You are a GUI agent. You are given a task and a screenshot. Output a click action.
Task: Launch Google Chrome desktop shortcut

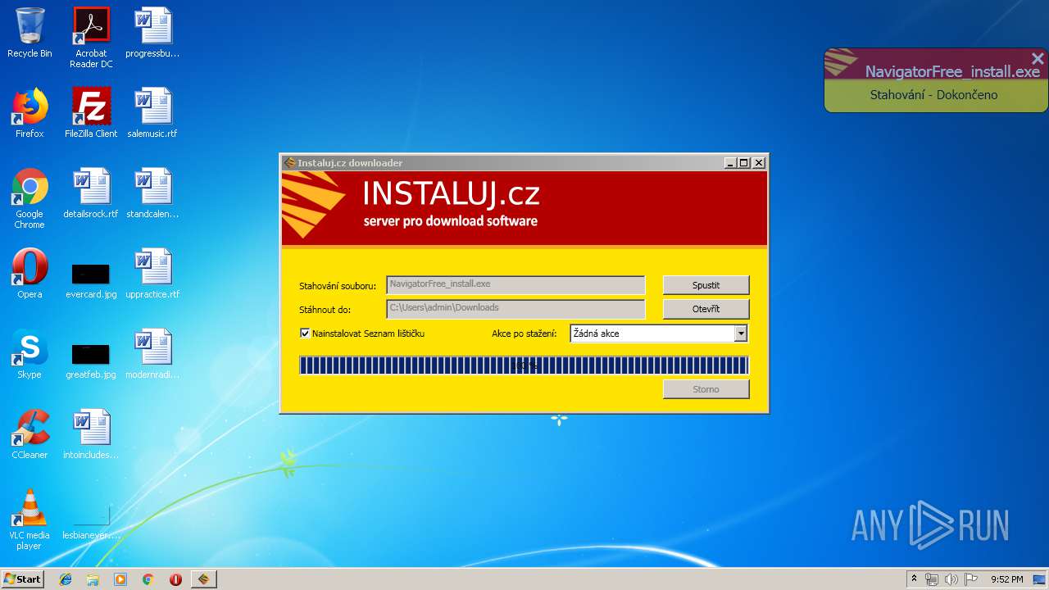[30, 198]
